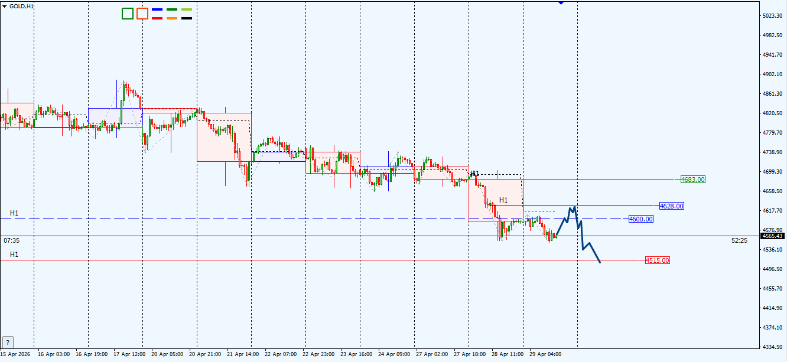Select the 4628.00 blue price label
787x362 pixels.
[x=672, y=206]
